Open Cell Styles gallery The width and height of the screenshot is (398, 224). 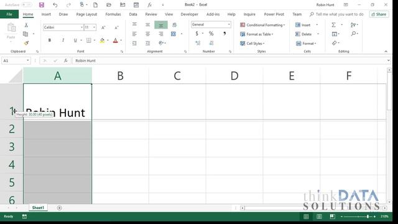coord(252,44)
